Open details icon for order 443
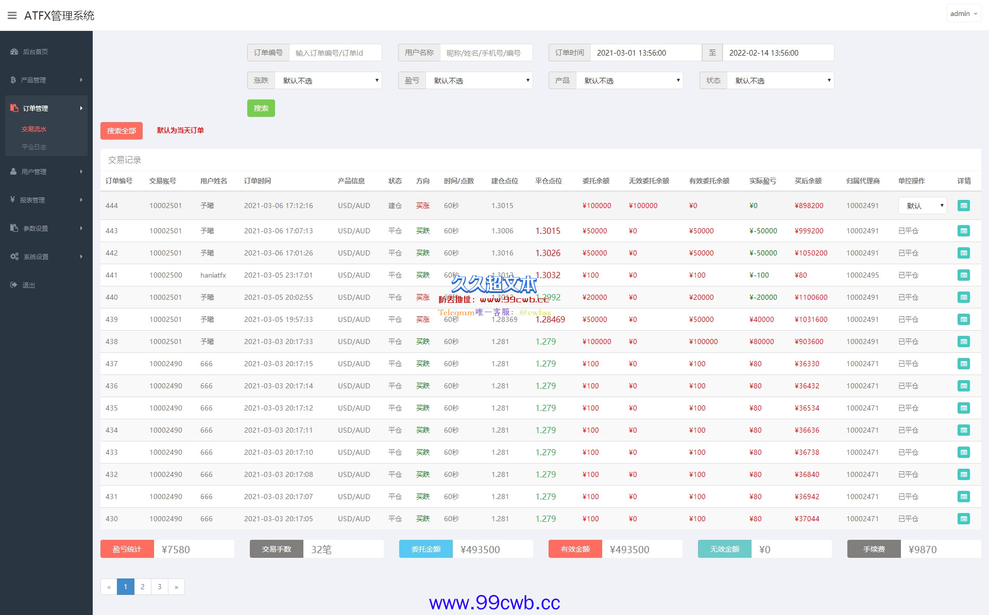This screenshot has width=989, height=615. coord(963,231)
